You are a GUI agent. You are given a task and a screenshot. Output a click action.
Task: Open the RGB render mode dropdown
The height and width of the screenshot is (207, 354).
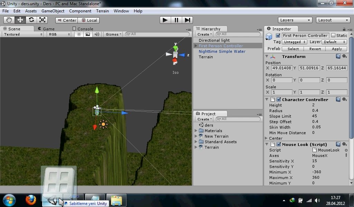point(59,34)
